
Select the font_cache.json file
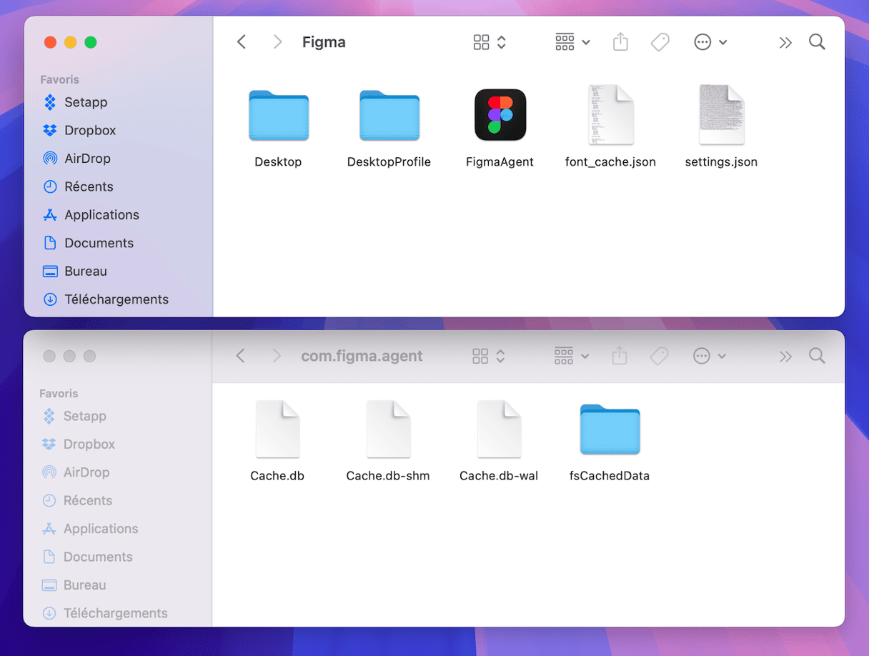click(610, 116)
